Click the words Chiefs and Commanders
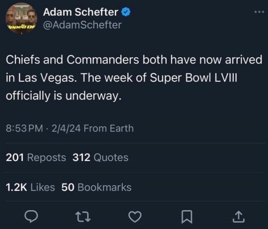The image size is (268, 229). (x=72, y=59)
